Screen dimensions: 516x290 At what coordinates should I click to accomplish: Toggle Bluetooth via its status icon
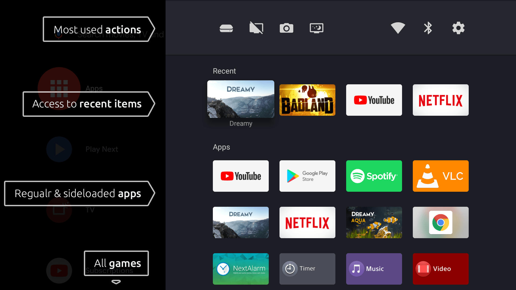428,28
